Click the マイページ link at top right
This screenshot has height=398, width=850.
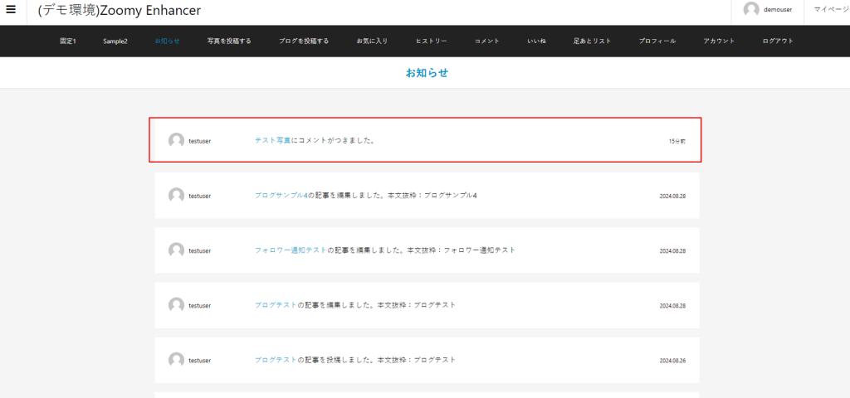(x=830, y=10)
